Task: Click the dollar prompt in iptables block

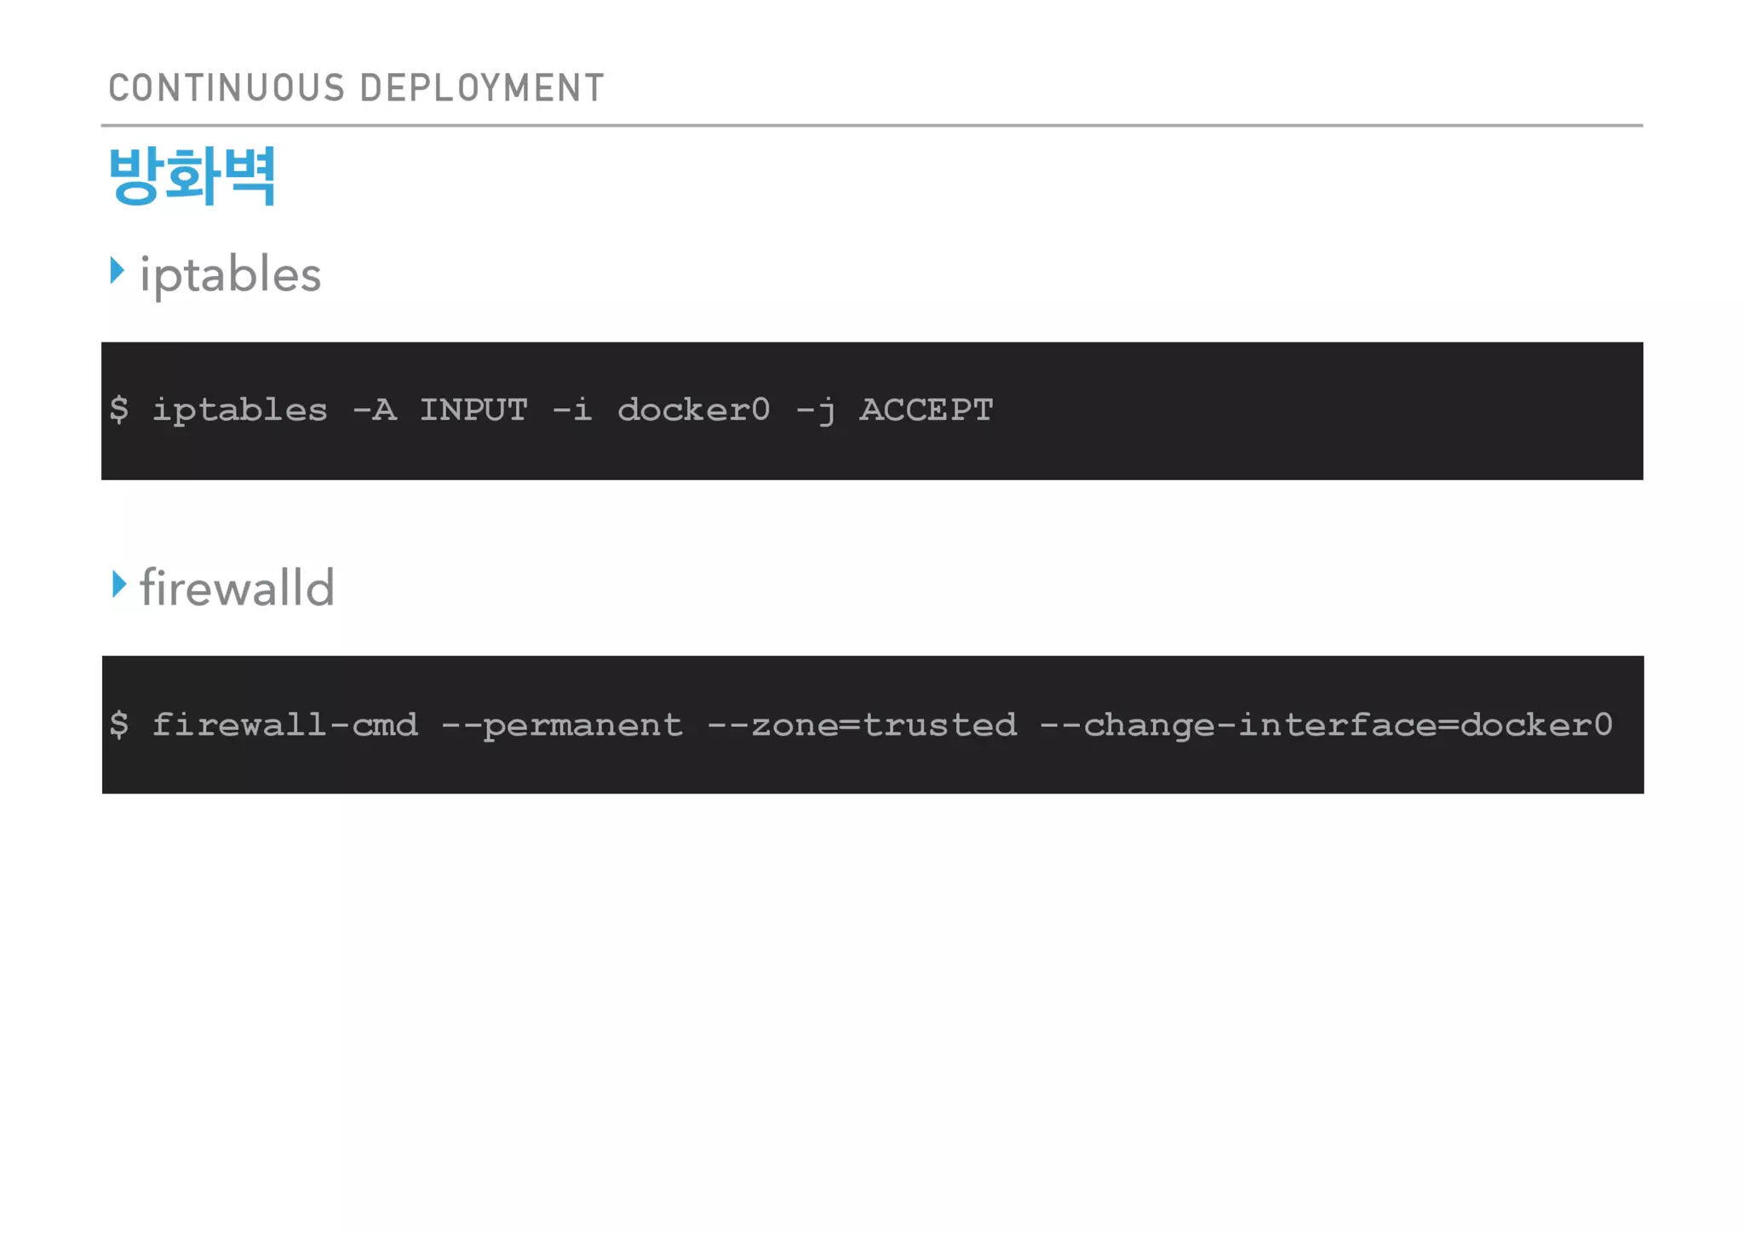Action: (x=119, y=410)
